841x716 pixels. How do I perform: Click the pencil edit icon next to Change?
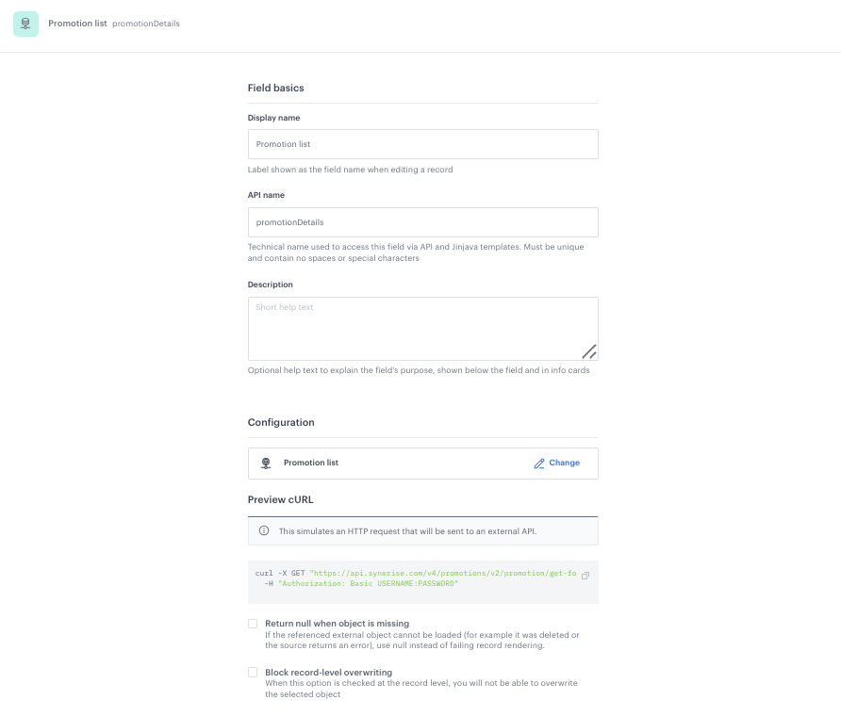point(538,463)
